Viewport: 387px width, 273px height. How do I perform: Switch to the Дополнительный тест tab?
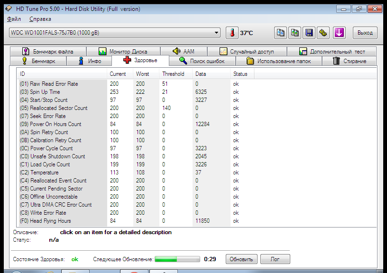tap(332, 52)
